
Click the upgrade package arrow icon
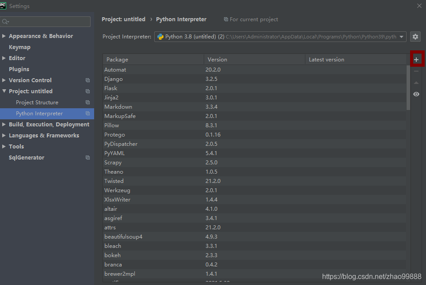[416, 83]
